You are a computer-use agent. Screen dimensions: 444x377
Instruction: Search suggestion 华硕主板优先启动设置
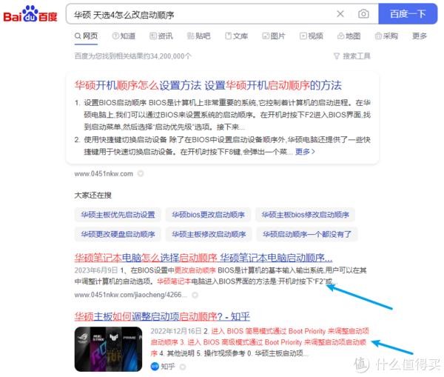point(118,215)
